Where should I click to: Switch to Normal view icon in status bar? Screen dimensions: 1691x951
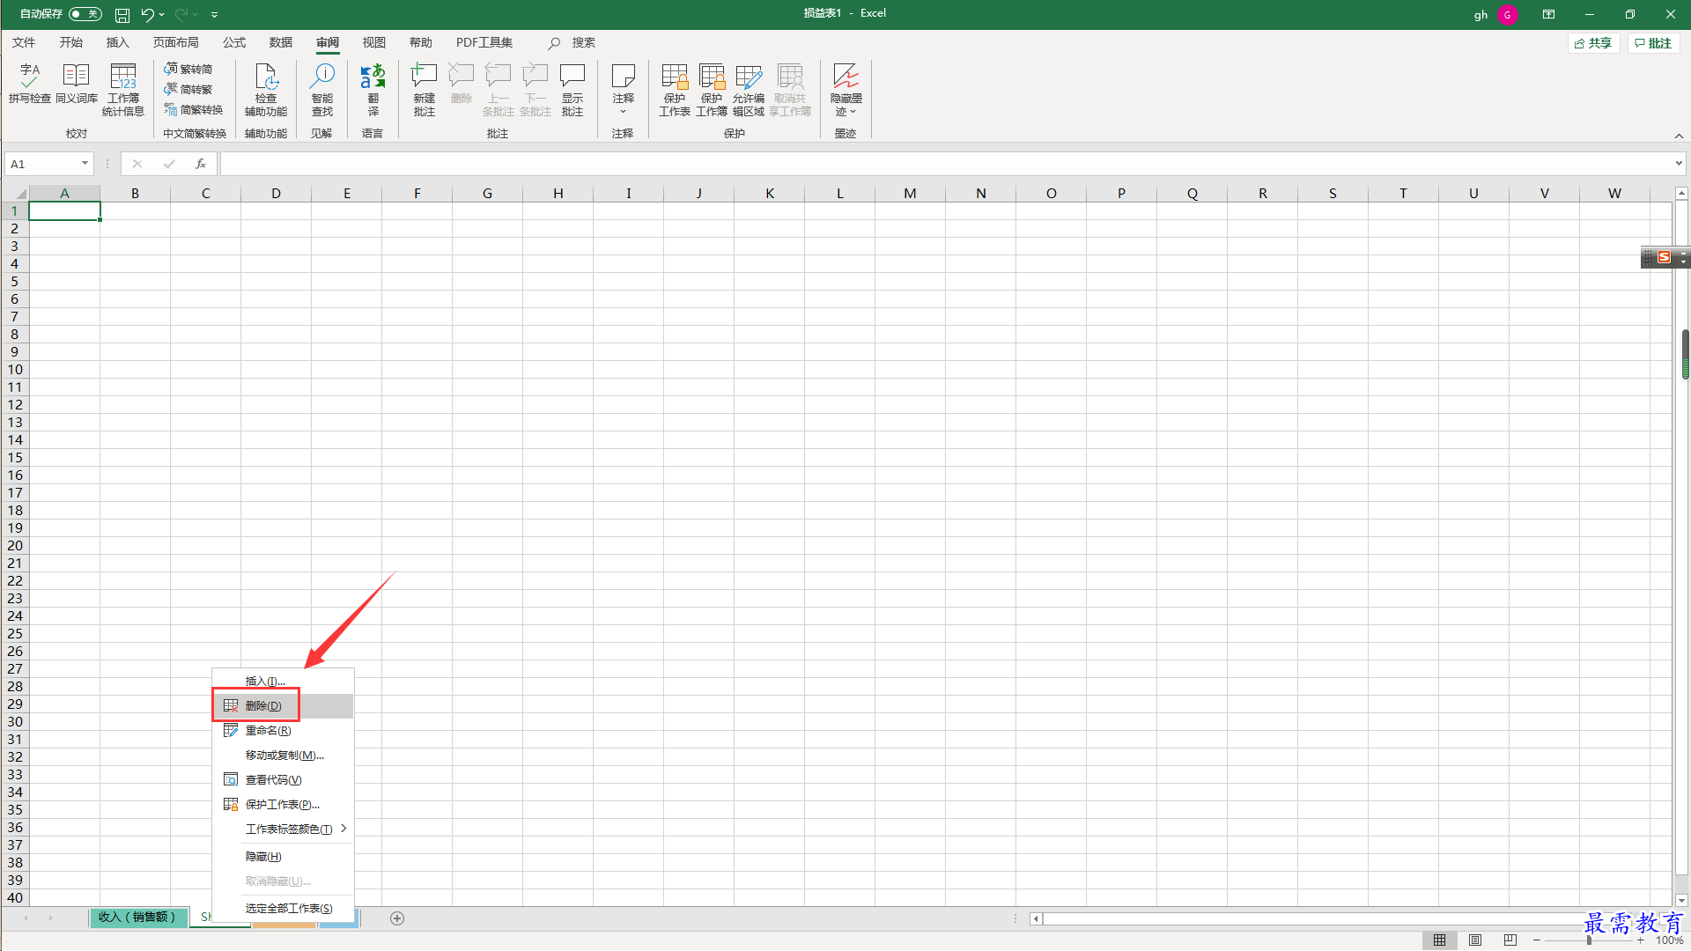(x=1439, y=940)
